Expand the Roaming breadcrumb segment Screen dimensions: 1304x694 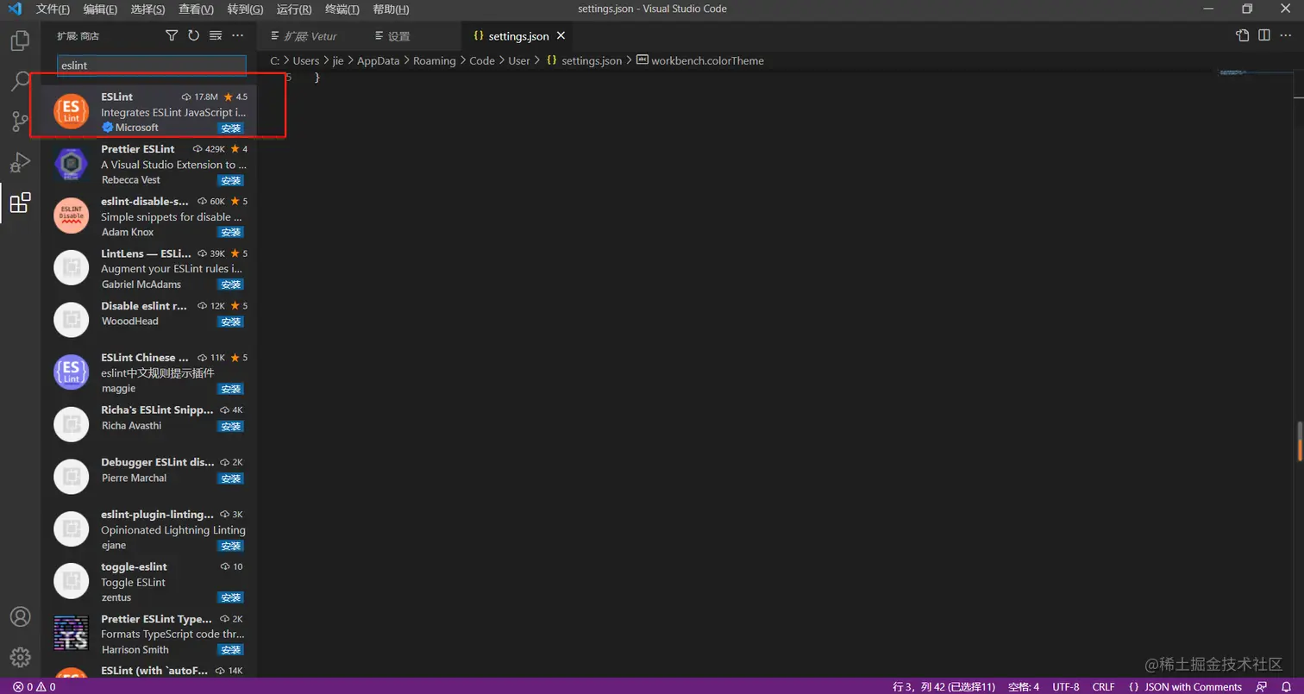[435, 61]
